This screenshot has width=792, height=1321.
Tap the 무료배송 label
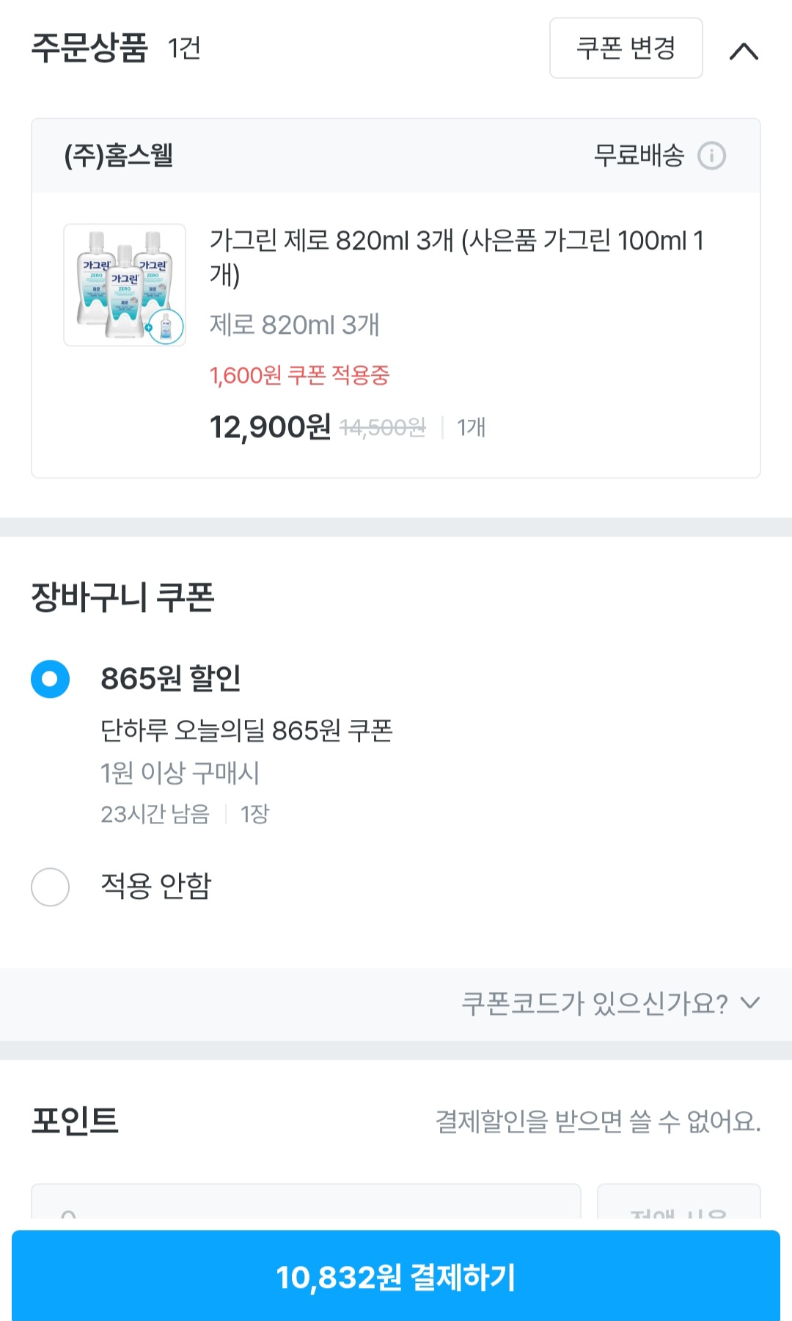[639, 156]
